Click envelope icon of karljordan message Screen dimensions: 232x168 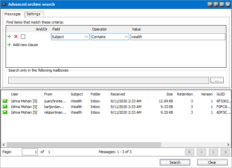pos(5,107)
